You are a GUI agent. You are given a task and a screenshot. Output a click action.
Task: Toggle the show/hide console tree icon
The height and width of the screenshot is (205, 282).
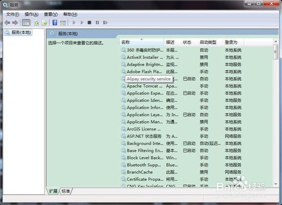26,23
